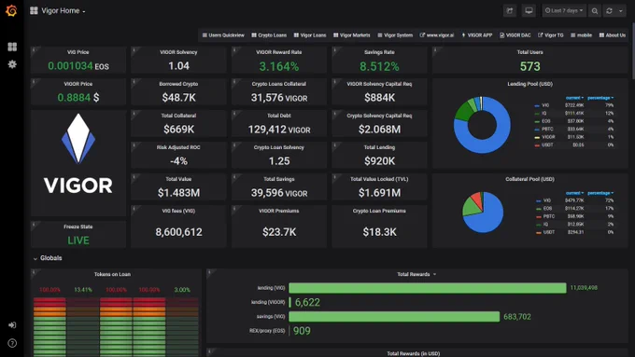
Task: Click the info icon on Savings Rate panel
Action: click(x=334, y=49)
